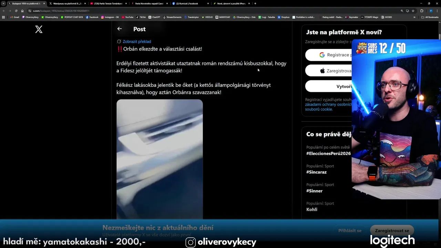
Task: Open the YouTube bookmark
Action: click(127, 17)
